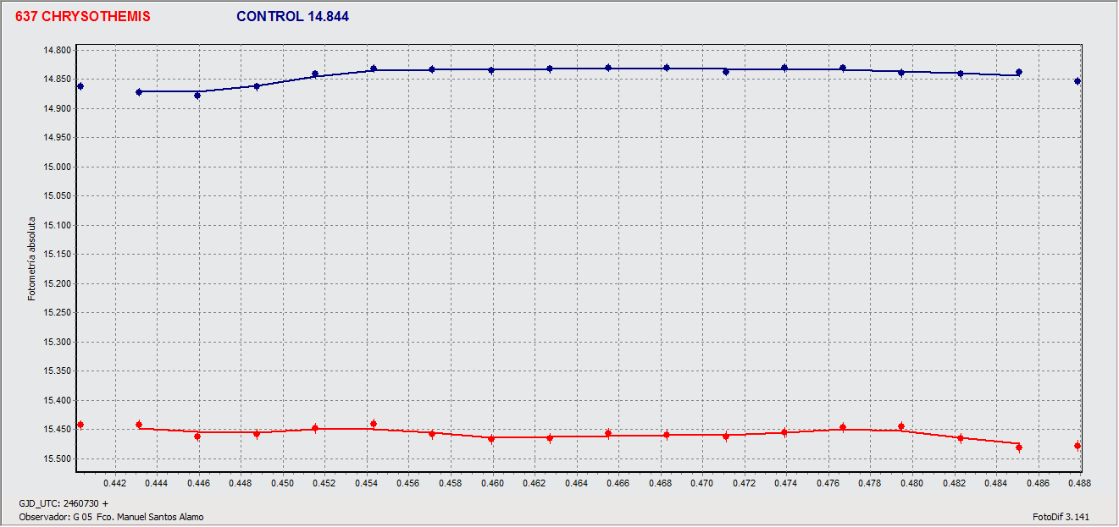Click the x-axis tick label 0.444
The image size is (1119, 527).
(156, 484)
